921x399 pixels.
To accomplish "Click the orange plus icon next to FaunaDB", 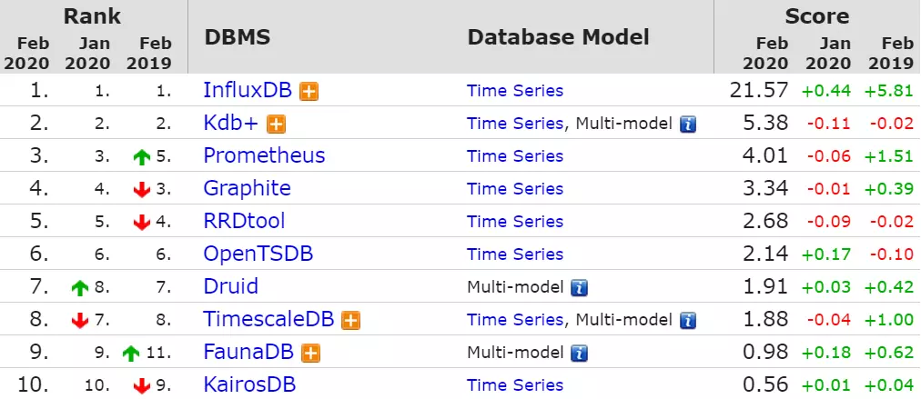I will (310, 353).
